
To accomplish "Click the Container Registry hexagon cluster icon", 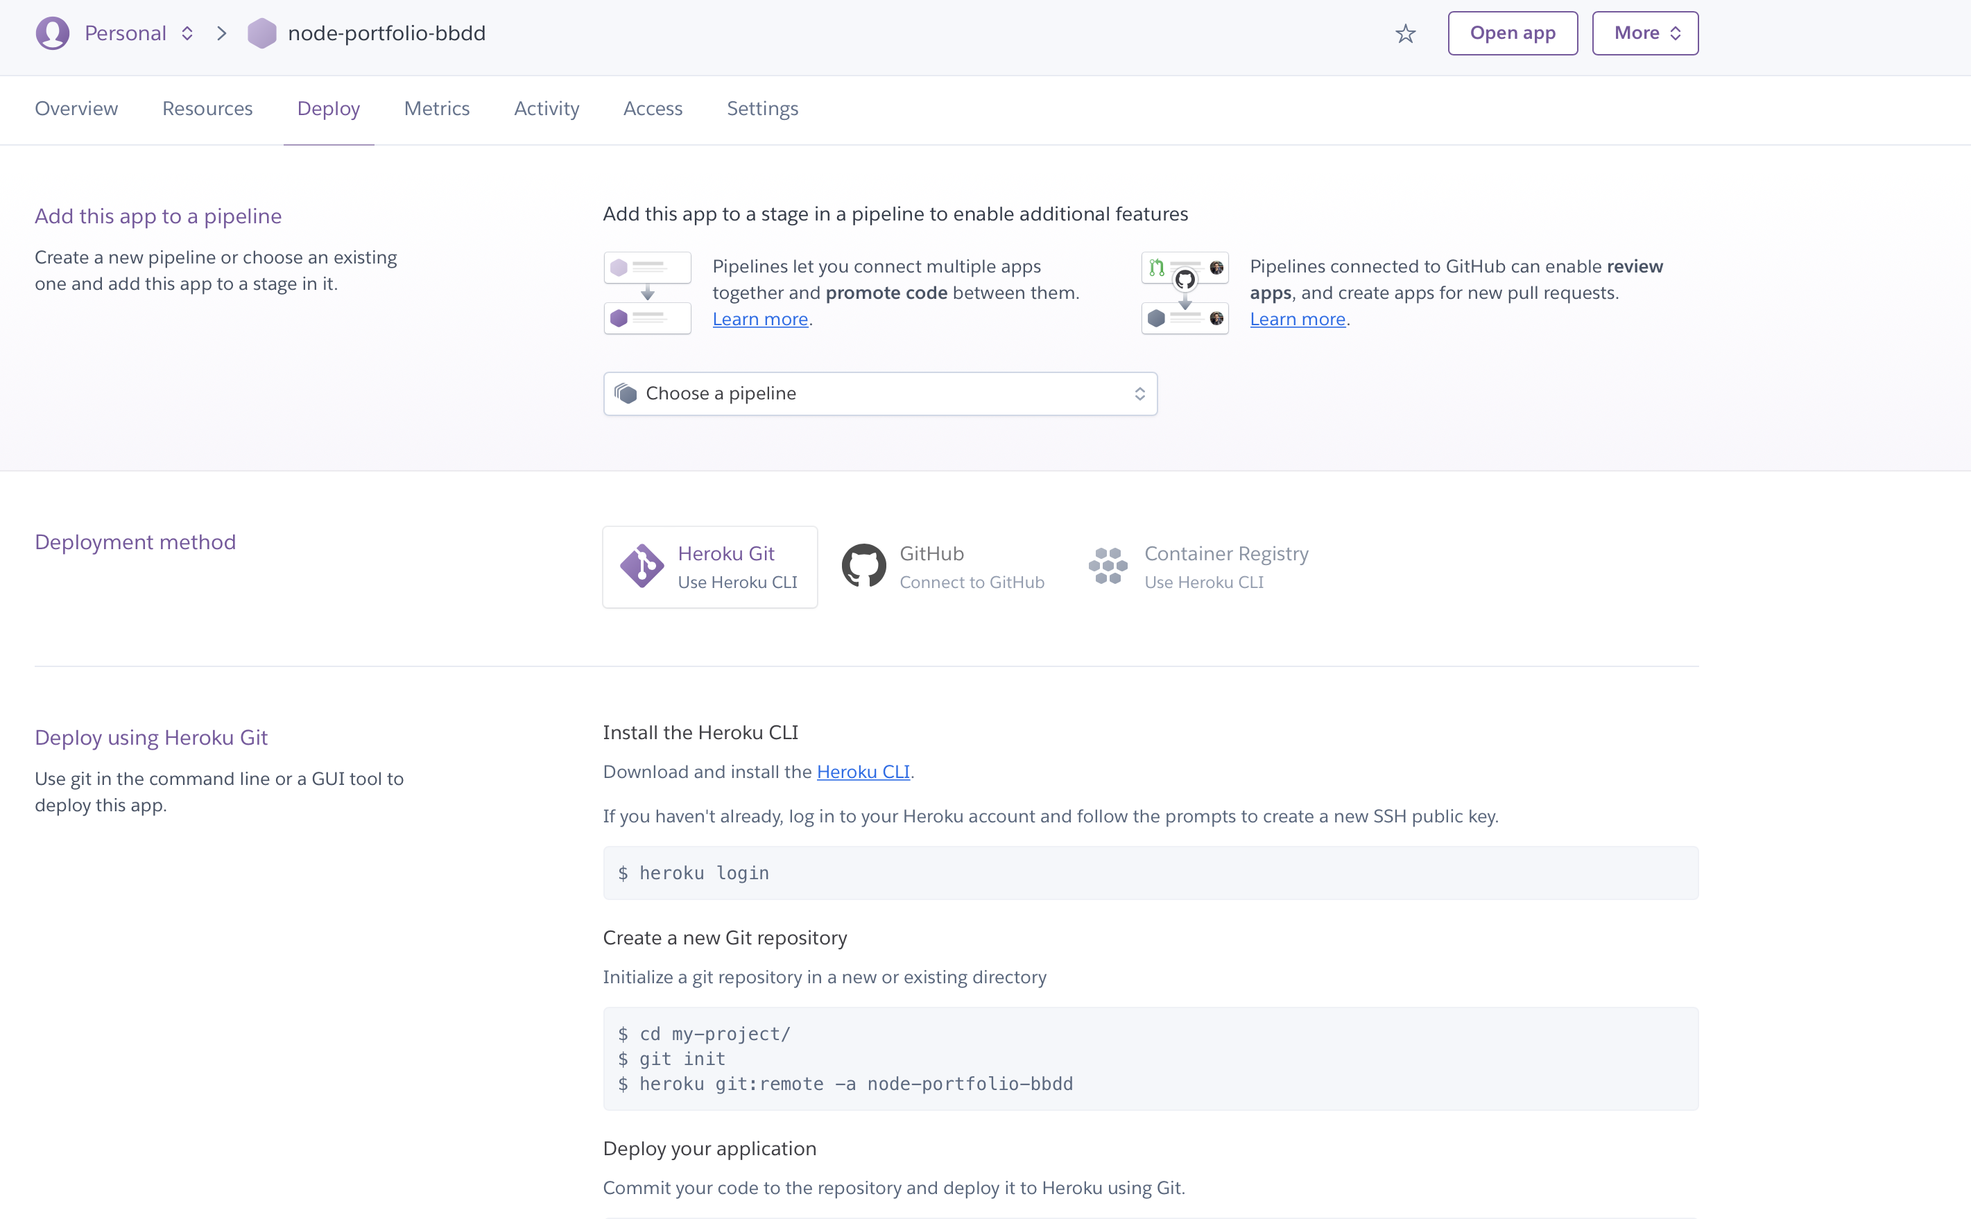I will 1108,566.
